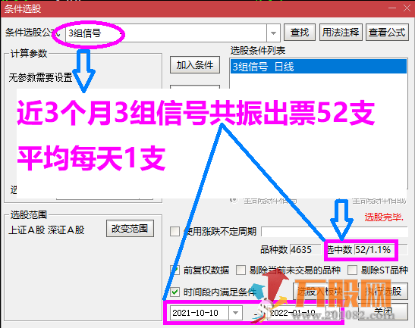
Task: Close the 条件选股 dialog with X
Action: point(407,8)
